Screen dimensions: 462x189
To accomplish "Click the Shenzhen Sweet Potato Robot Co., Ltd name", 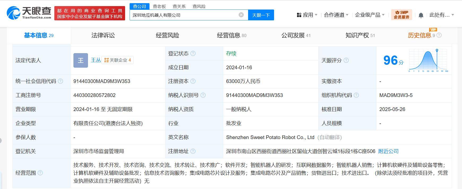I will (x=270, y=137).
